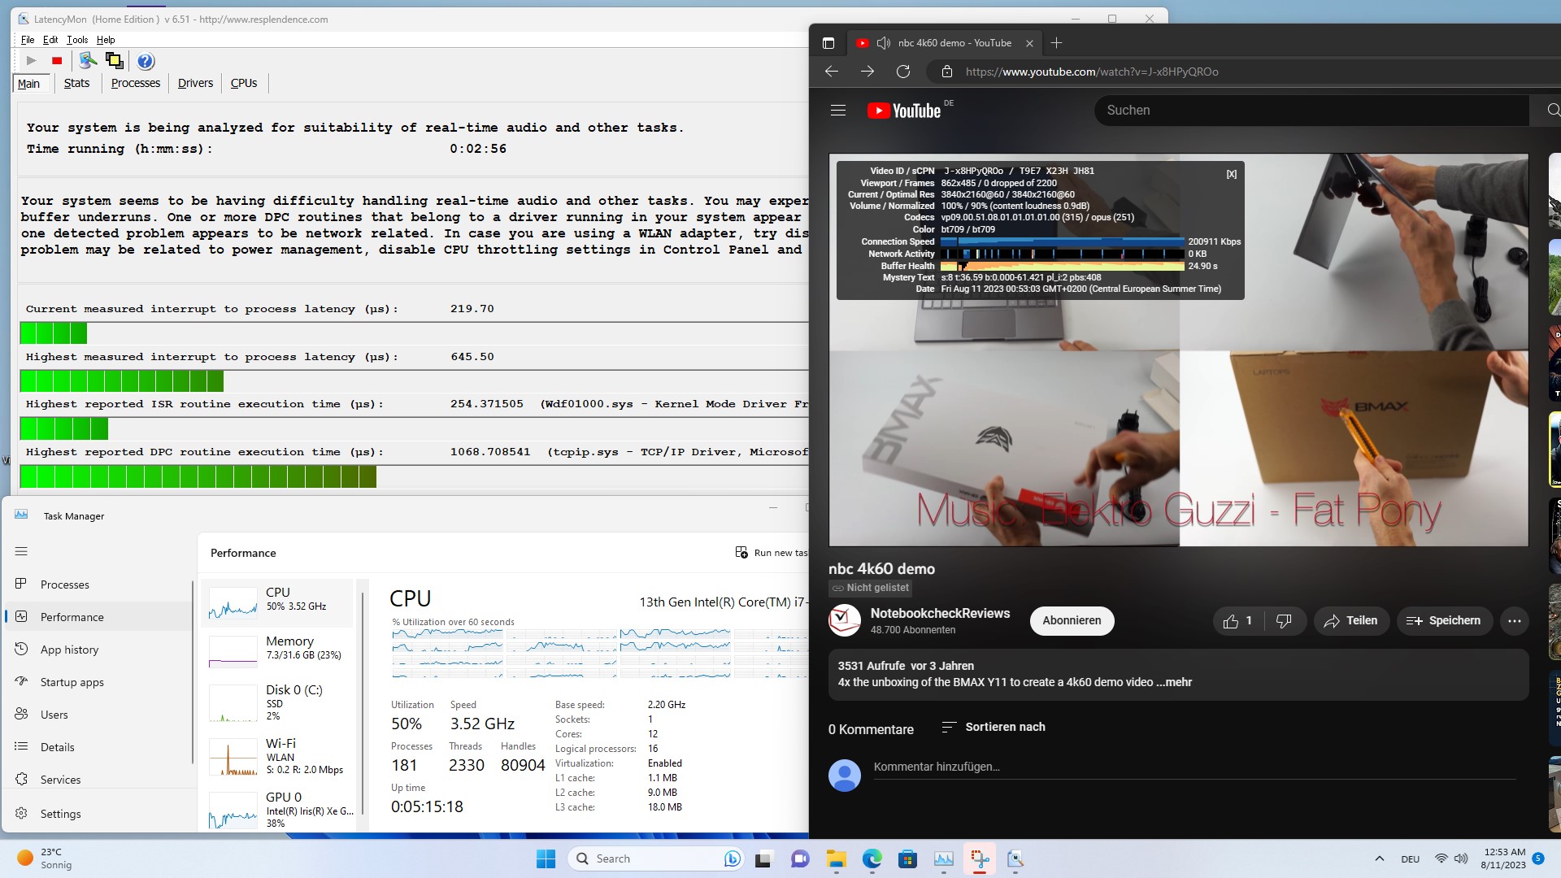Open NotebookcheckReviews channel name link
The image size is (1561, 878).
(x=940, y=614)
